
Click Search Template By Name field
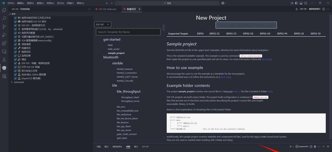[x=128, y=32]
